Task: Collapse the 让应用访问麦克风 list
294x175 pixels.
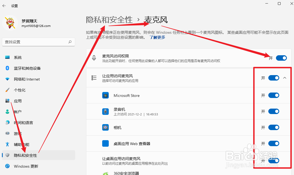Action: tap(284, 78)
